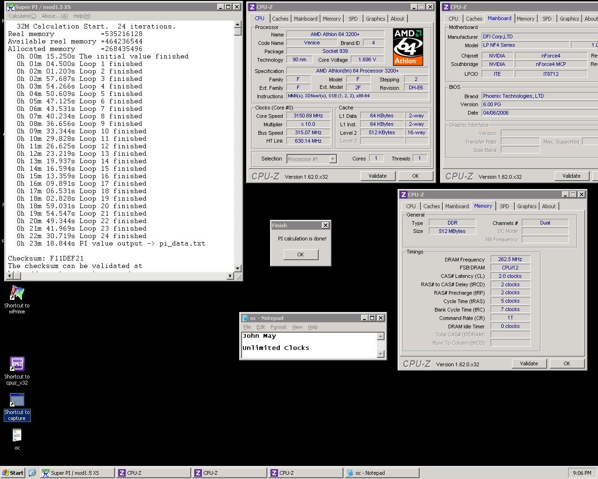The width and height of the screenshot is (598, 479).
Task: Select Memory tab in Mainboard CPU-Z window
Action: pos(526,19)
